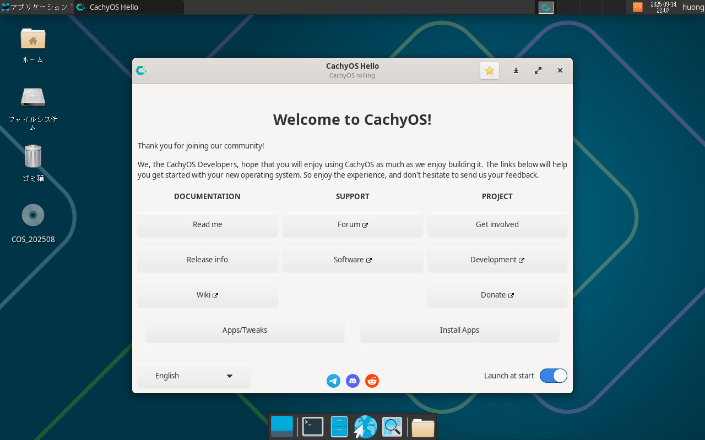
Task: Open the COS_202508 disc icon on desktop
Action: click(x=33, y=215)
